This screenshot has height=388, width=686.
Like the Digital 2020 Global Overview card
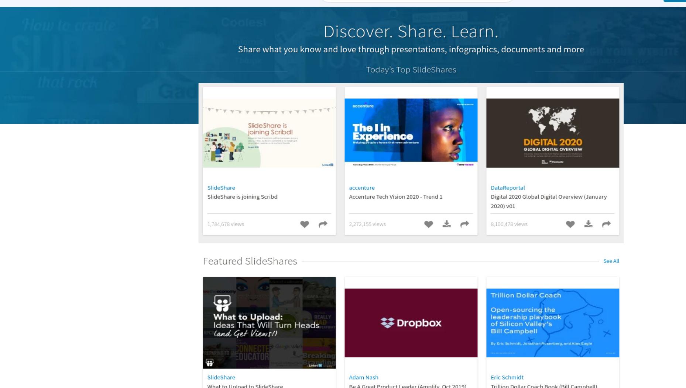point(570,224)
